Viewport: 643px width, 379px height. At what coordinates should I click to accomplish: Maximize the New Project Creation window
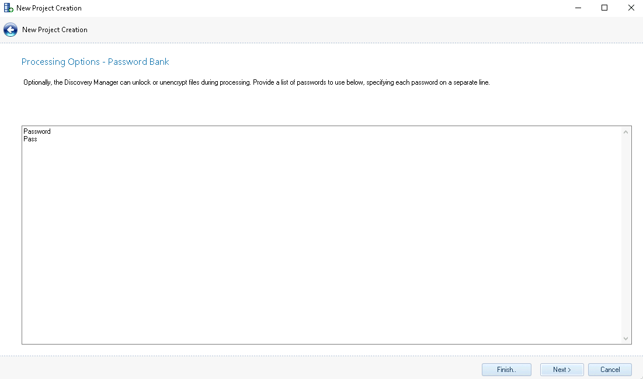click(604, 8)
